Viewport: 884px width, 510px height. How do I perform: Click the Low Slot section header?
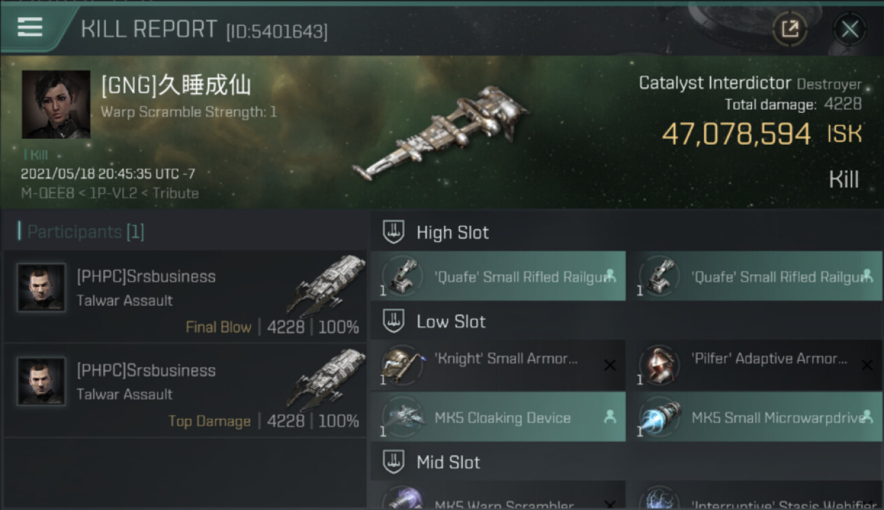(626, 321)
